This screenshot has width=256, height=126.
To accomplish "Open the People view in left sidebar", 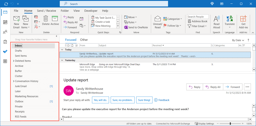I will tap(5, 32).
